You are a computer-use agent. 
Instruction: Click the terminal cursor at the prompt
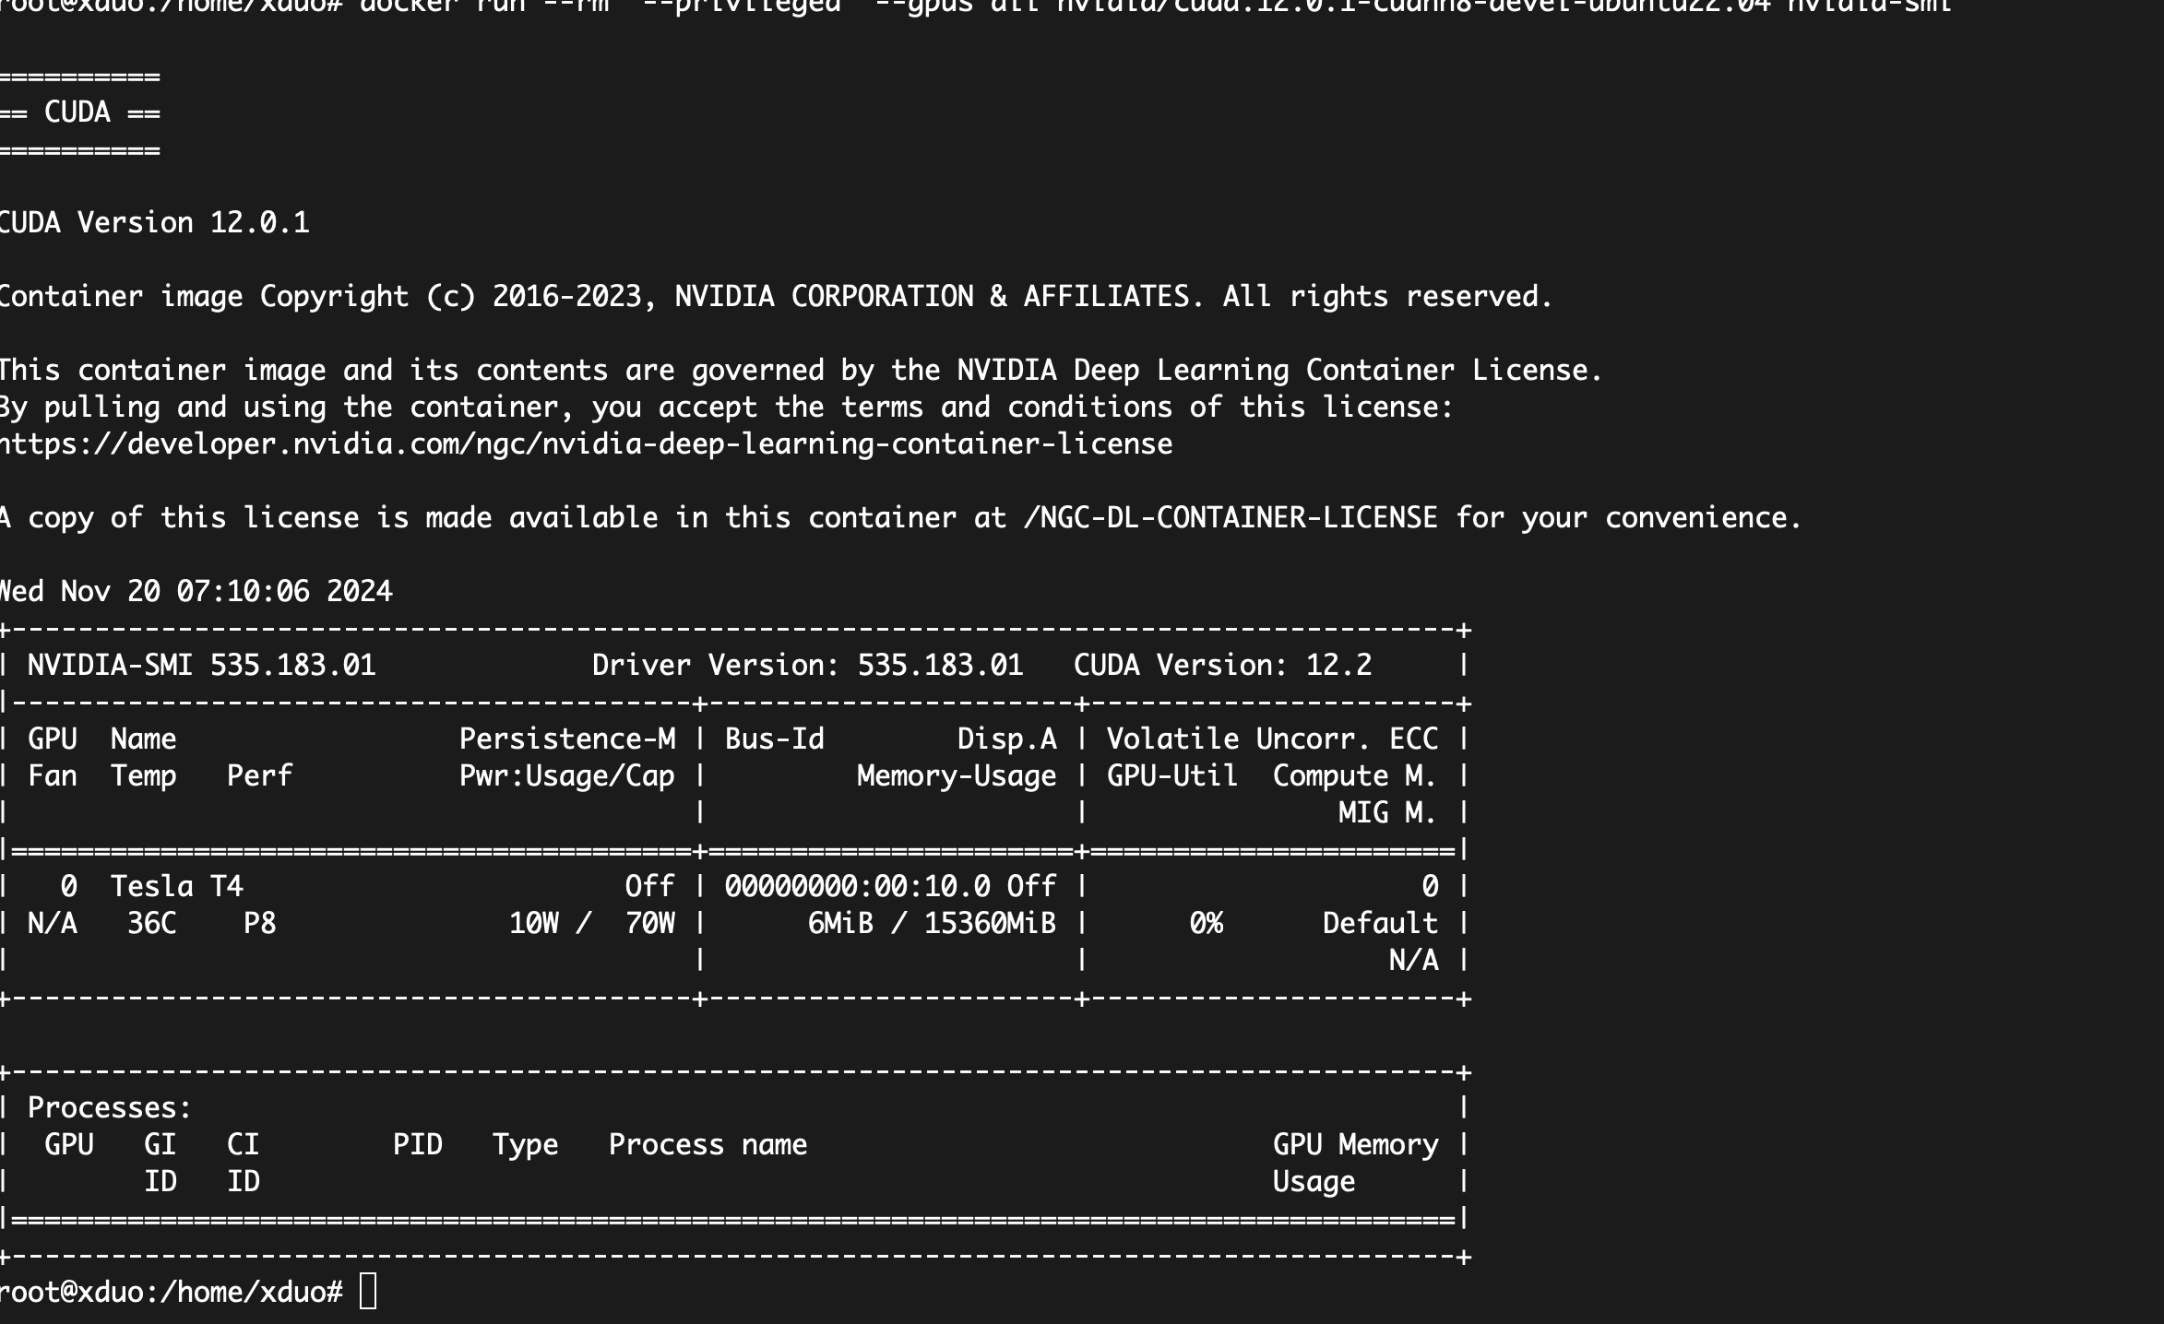pyautogui.click(x=368, y=1291)
